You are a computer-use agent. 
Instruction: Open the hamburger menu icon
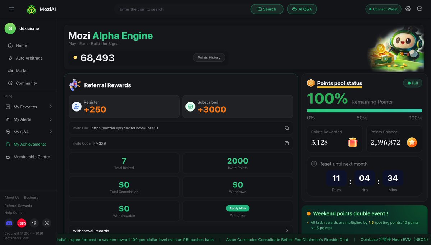coord(11,9)
